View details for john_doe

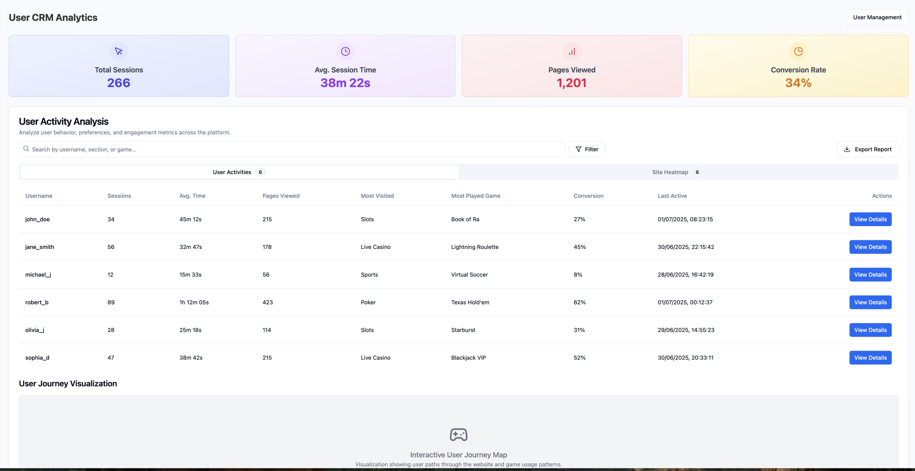point(870,219)
